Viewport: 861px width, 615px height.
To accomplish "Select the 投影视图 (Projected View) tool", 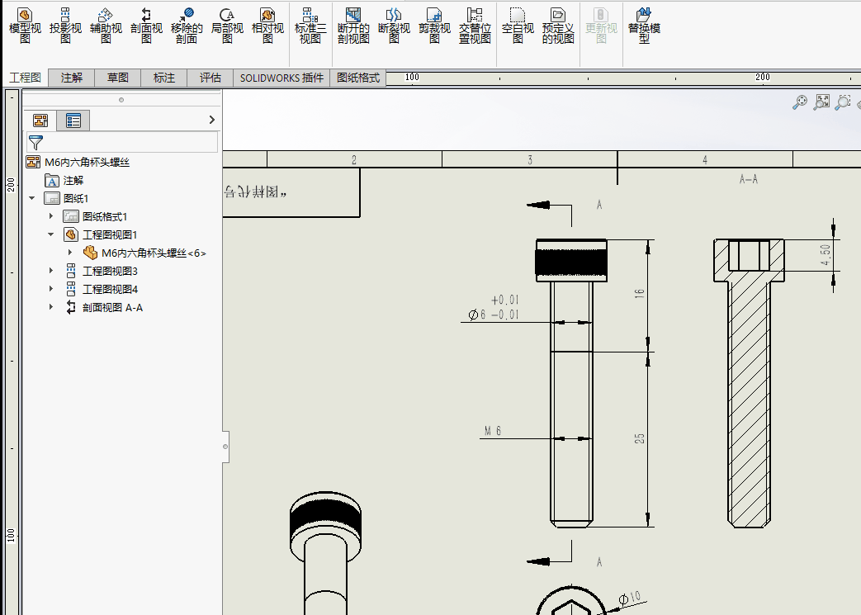I will click(x=65, y=26).
